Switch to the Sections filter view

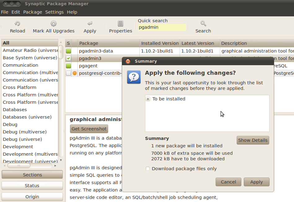pos(32,175)
